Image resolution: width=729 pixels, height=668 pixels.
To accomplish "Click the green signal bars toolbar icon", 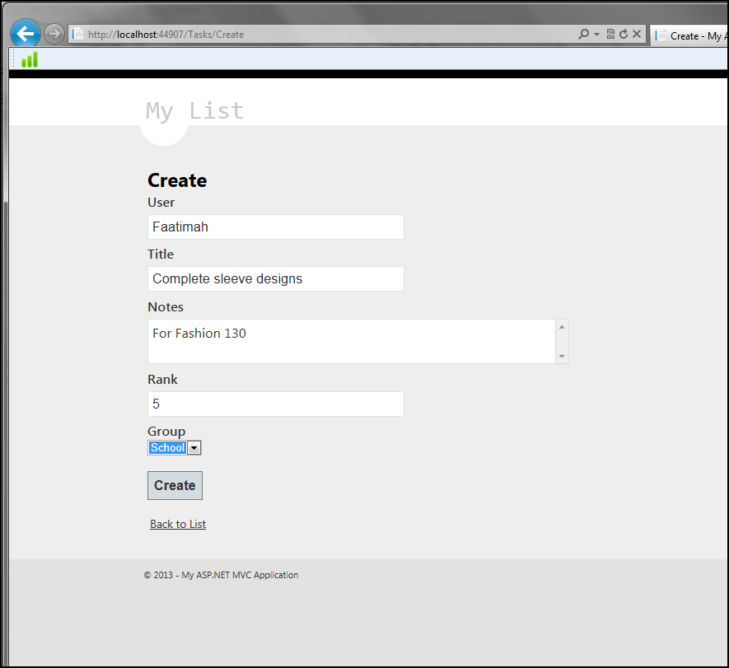I will [30, 59].
